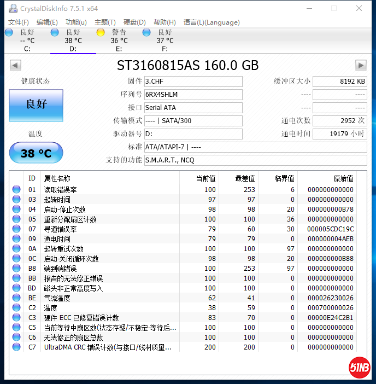376x384 pixels.
Task: Click status orb for attribute C2 temperature
Action: pyautogui.click(x=16, y=308)
